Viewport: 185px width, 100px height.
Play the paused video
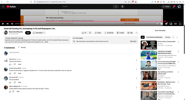[3, 24]
